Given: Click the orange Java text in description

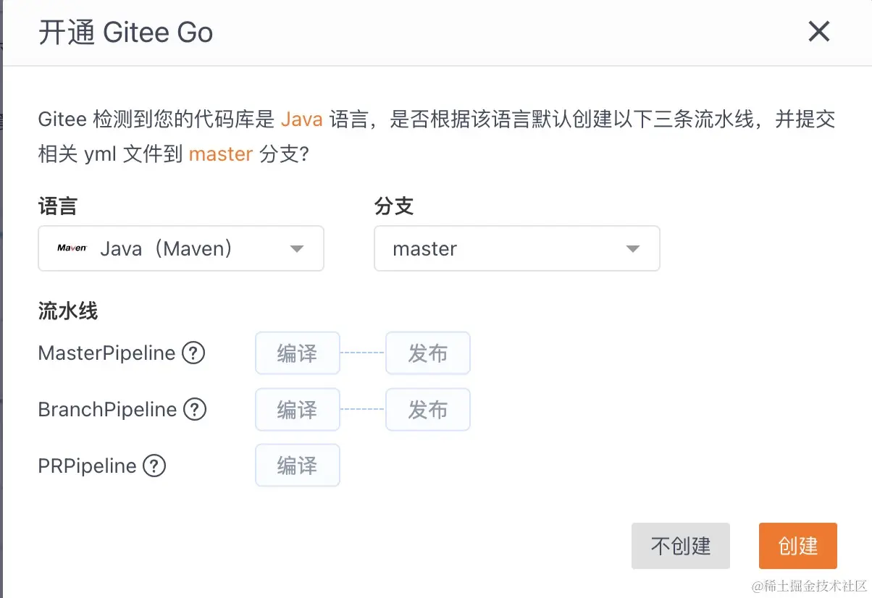Looking at the screenshot, I should 301,119.
